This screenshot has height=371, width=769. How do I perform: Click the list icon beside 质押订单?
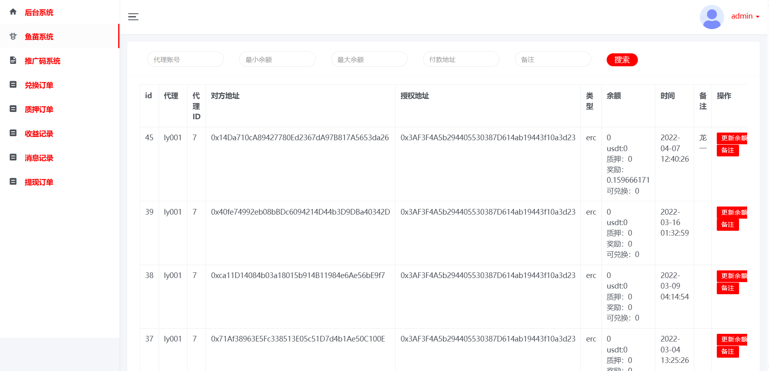coord(13,109)
